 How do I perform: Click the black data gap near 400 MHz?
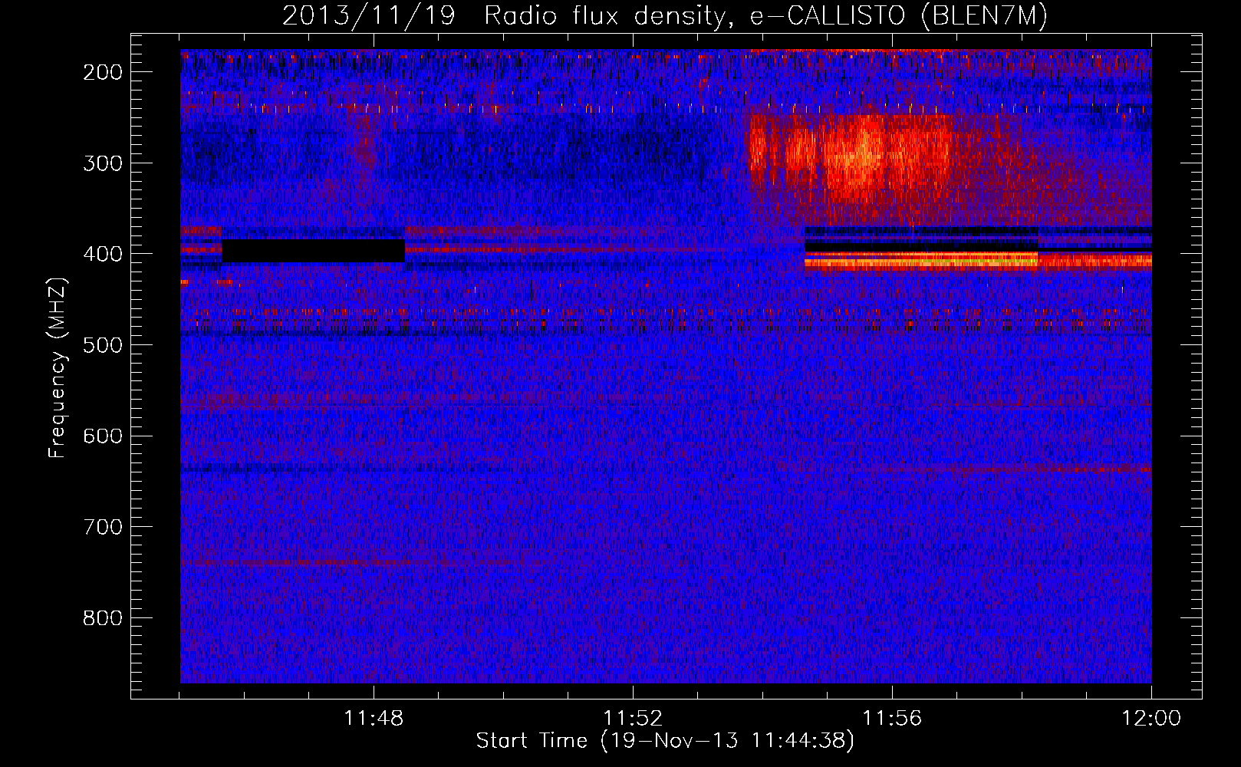(313, 251)
